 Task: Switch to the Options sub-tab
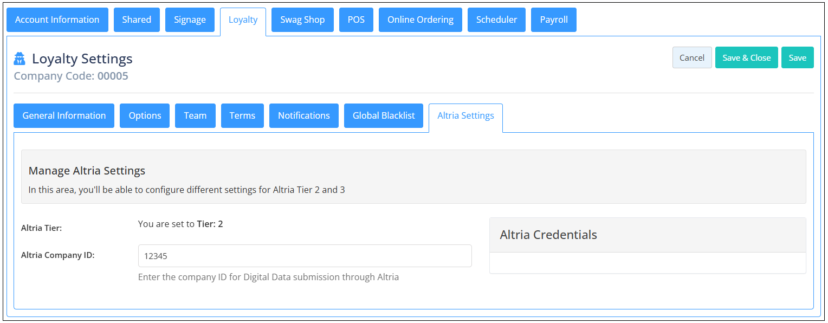(145, 115)
